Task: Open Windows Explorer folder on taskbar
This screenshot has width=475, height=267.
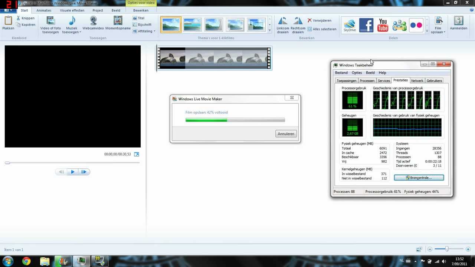Action: (45, 261)
